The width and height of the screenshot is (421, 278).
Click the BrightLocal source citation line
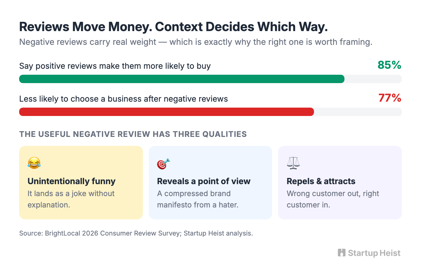(x=136, y=233)
